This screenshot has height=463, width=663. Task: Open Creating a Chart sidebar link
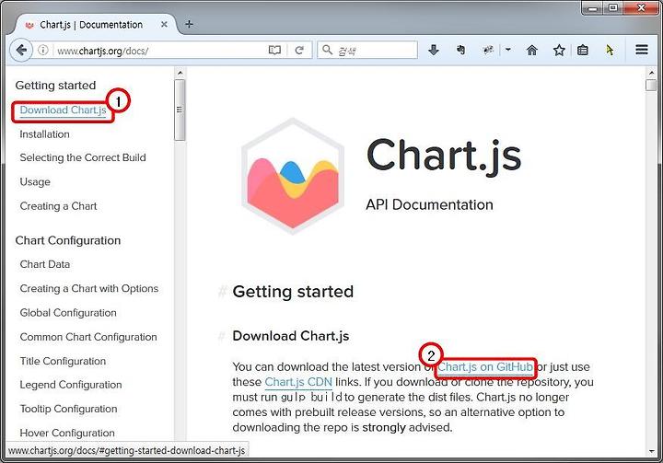[58, 206]
